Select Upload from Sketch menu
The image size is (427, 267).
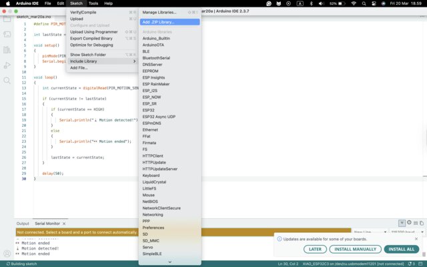(x=102, y=19)
